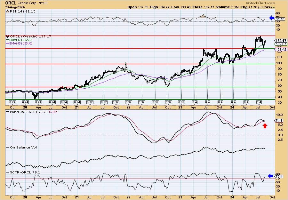Click the 10.0 label on PMO axis
Image resolution: width=288 pixels, height=200 pixels.
click(279, 115)
